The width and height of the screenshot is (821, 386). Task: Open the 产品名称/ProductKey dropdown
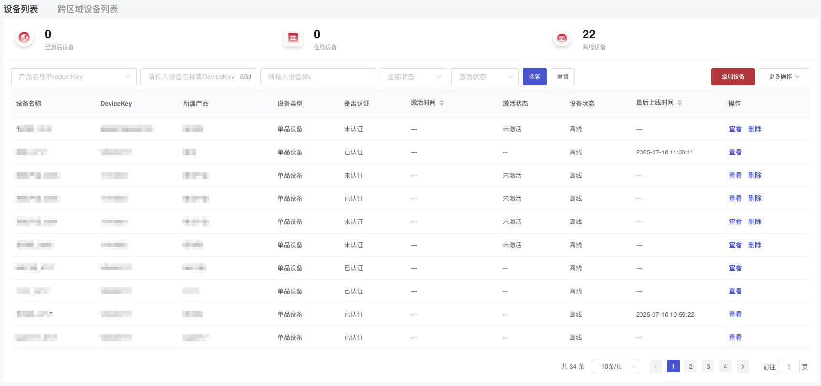pos(74,77)
